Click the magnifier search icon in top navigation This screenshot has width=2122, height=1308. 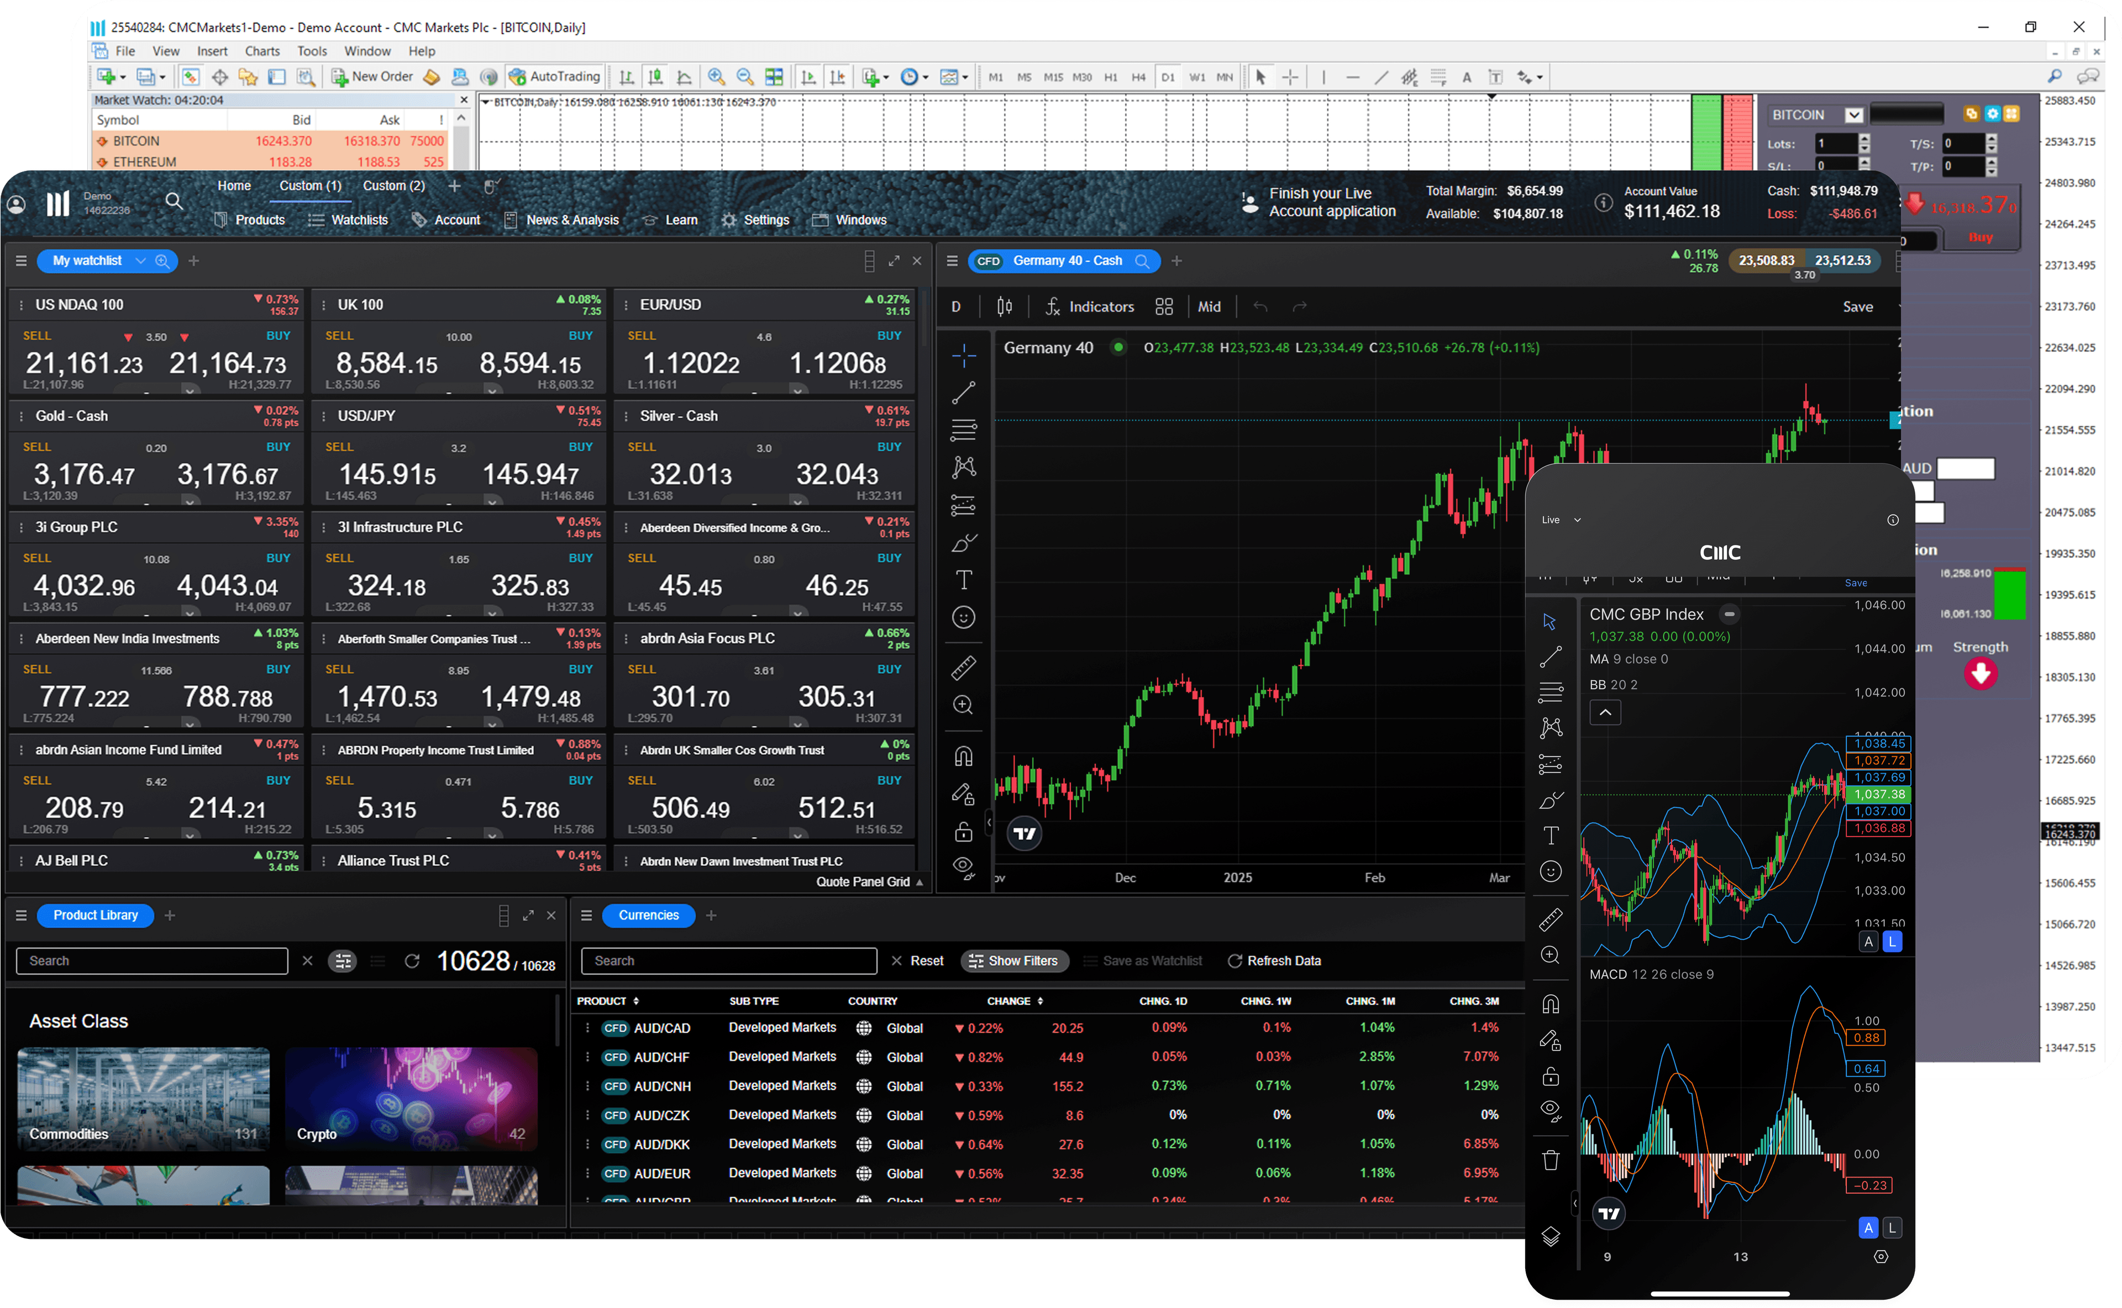pyautogui.click(x=173, y=202)
